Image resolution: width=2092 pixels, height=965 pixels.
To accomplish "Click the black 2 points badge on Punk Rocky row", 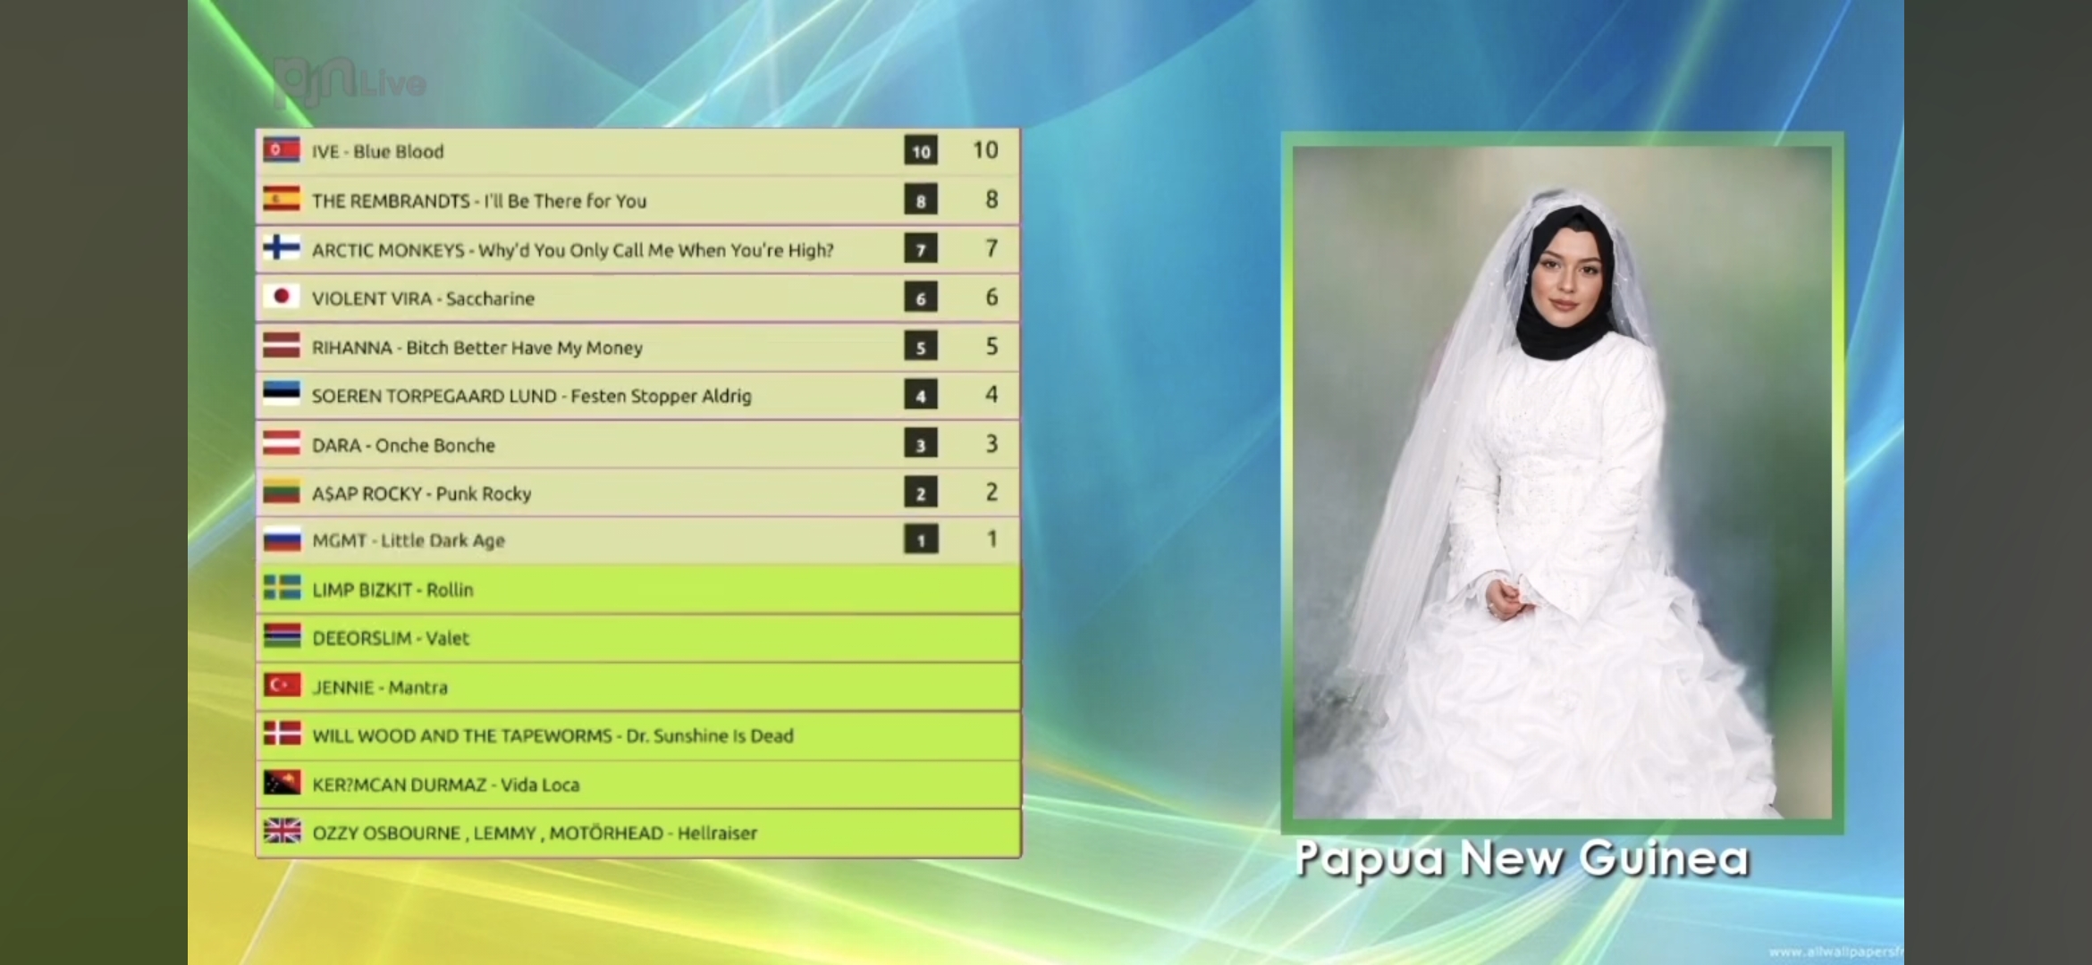I will click(921, 492).
